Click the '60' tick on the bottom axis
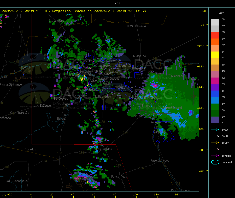This screenshot has width=235, height=198. pos(93,194)
